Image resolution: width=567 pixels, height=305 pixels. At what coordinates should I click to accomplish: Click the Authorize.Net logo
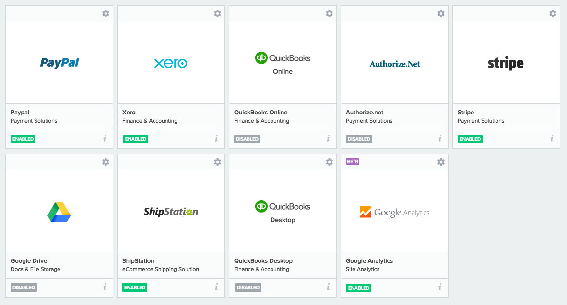[394, 64]
